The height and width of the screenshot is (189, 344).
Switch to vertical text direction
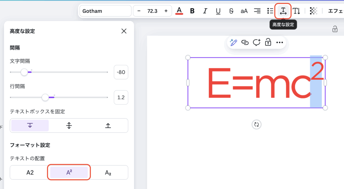(x=296, y=11)
